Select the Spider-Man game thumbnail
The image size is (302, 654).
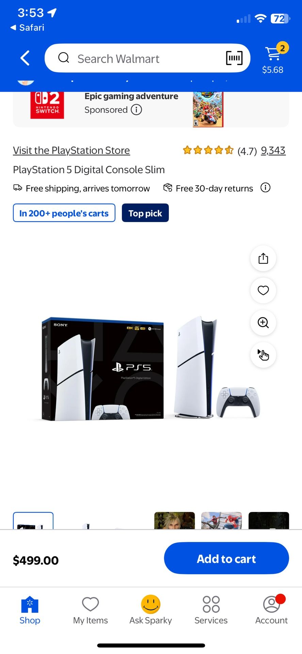pos(222,520)
